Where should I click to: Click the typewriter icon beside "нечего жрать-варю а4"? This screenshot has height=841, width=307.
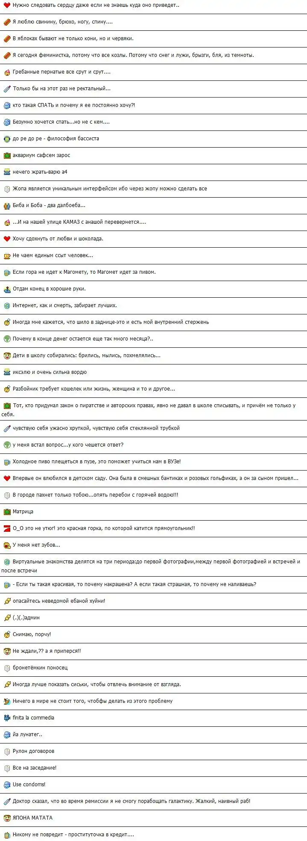(x=7, y=172)
